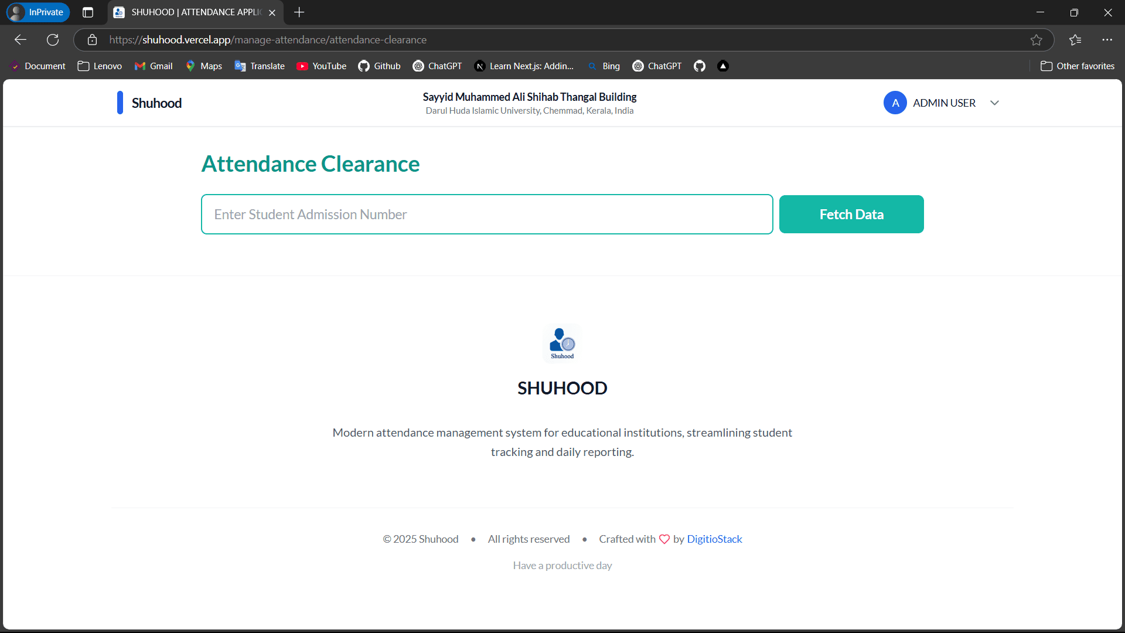Open the Maps bookmark
1125x633 pixels.
click(204, 66)
